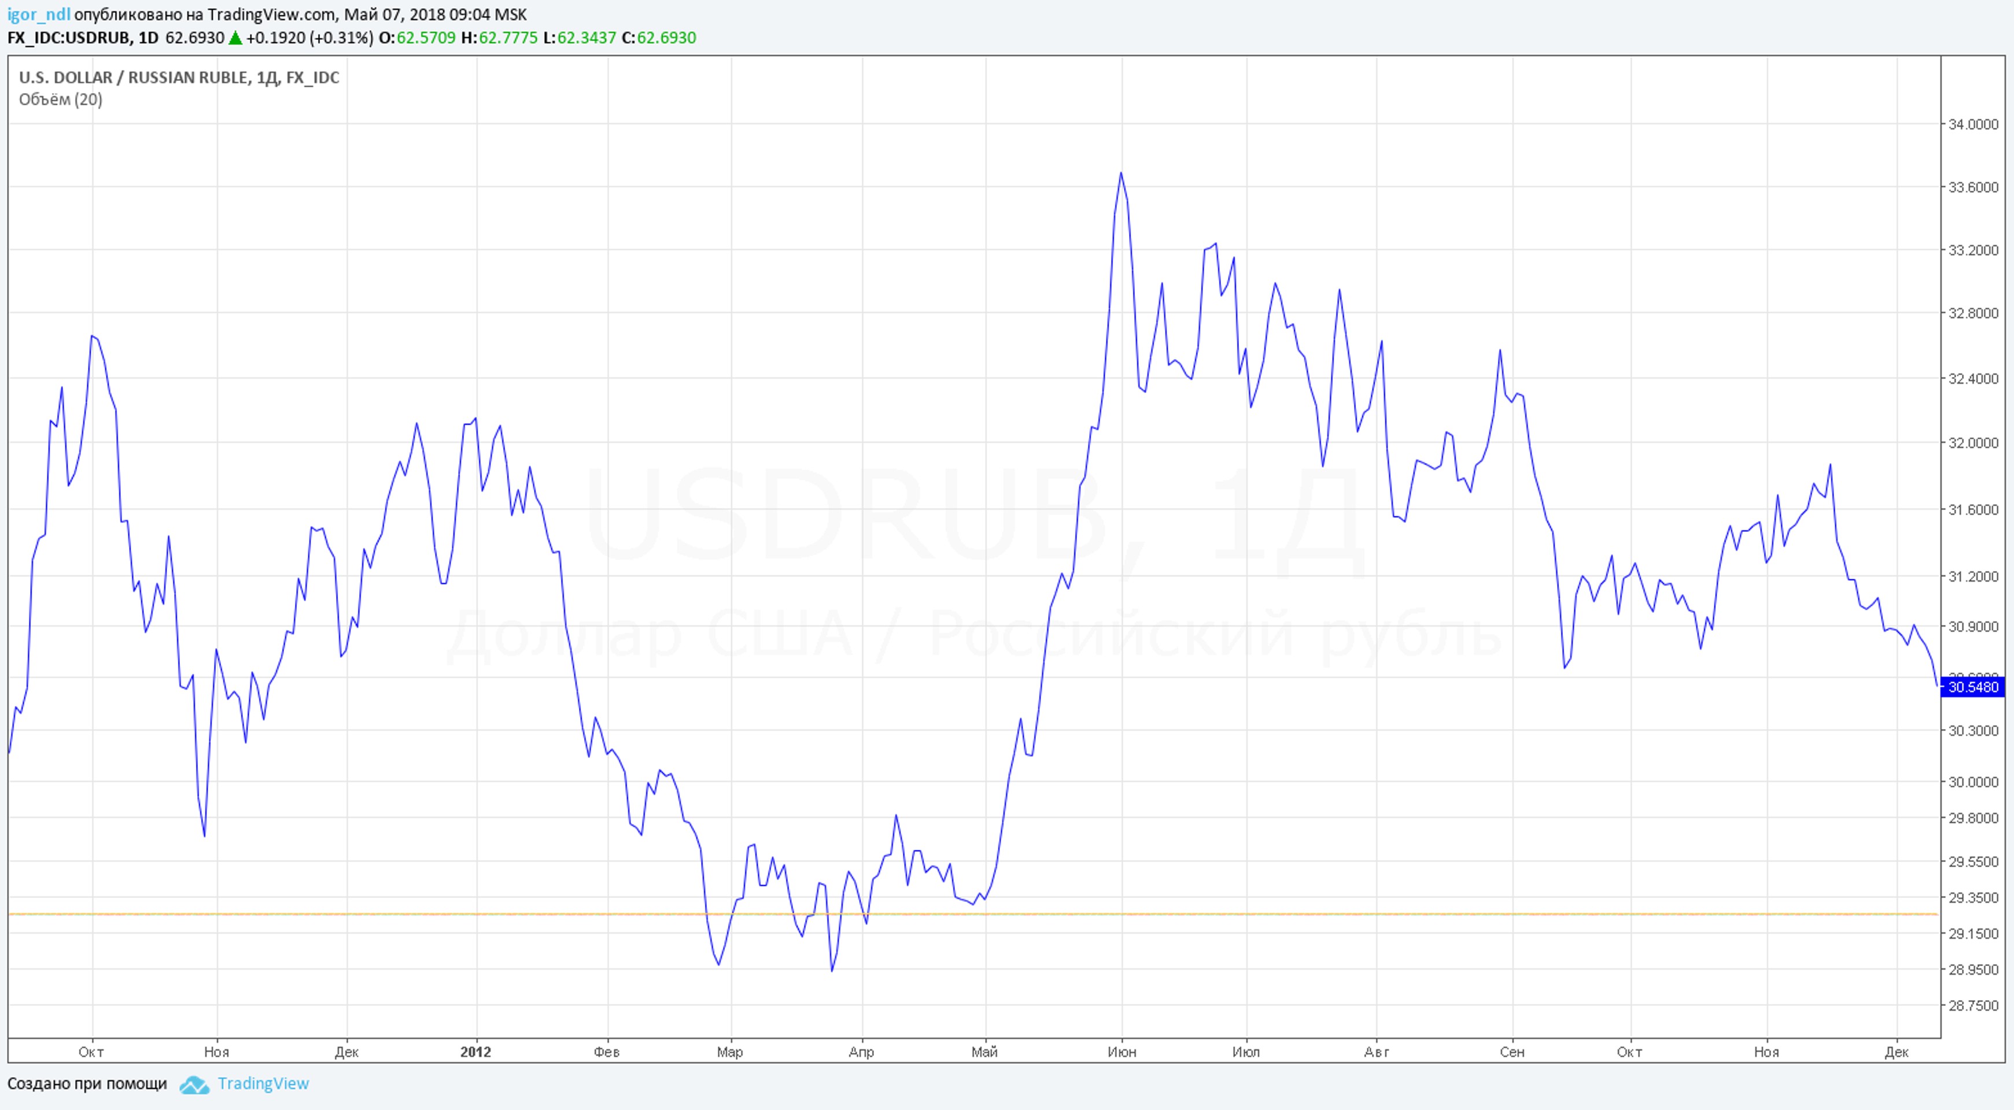Click the FX_IDC:USDRUB symbol text in header
2014x1110 pixels.
69,38
